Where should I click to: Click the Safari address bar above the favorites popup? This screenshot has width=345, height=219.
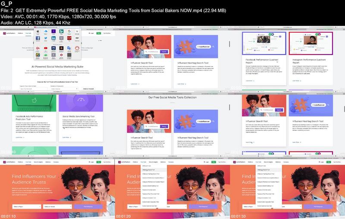click(57, 27)
